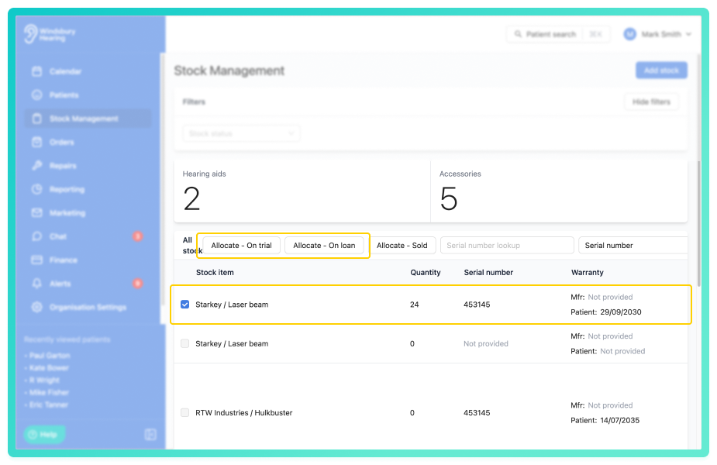
Task: Open the green Help button
Action: [x=44, y=434]
